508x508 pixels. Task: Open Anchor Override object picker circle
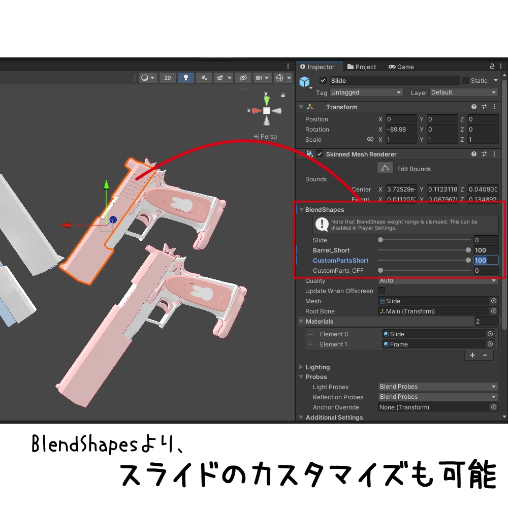click(493, 407)
